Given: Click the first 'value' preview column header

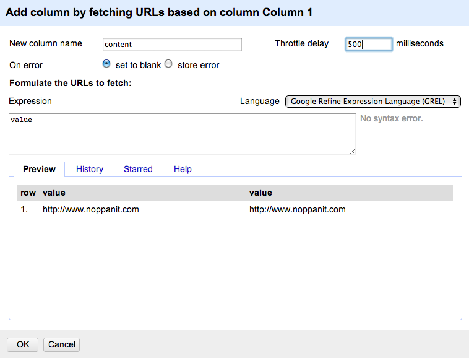Looking at the screenshot, I should [x=54, y=193].
